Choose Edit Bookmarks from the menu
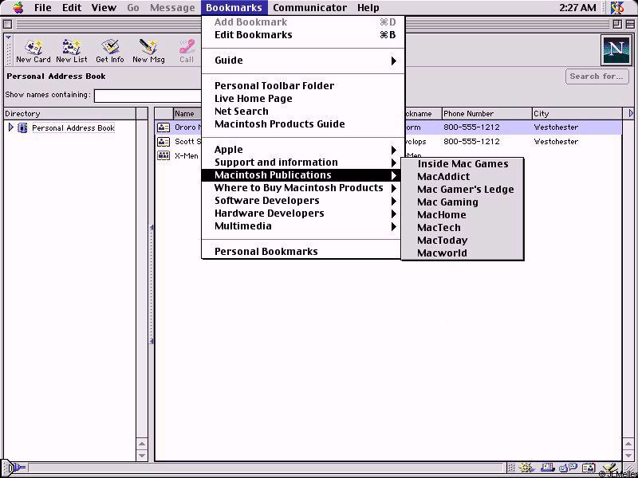This screenshot has height=478, width=638. coord(303,35)
